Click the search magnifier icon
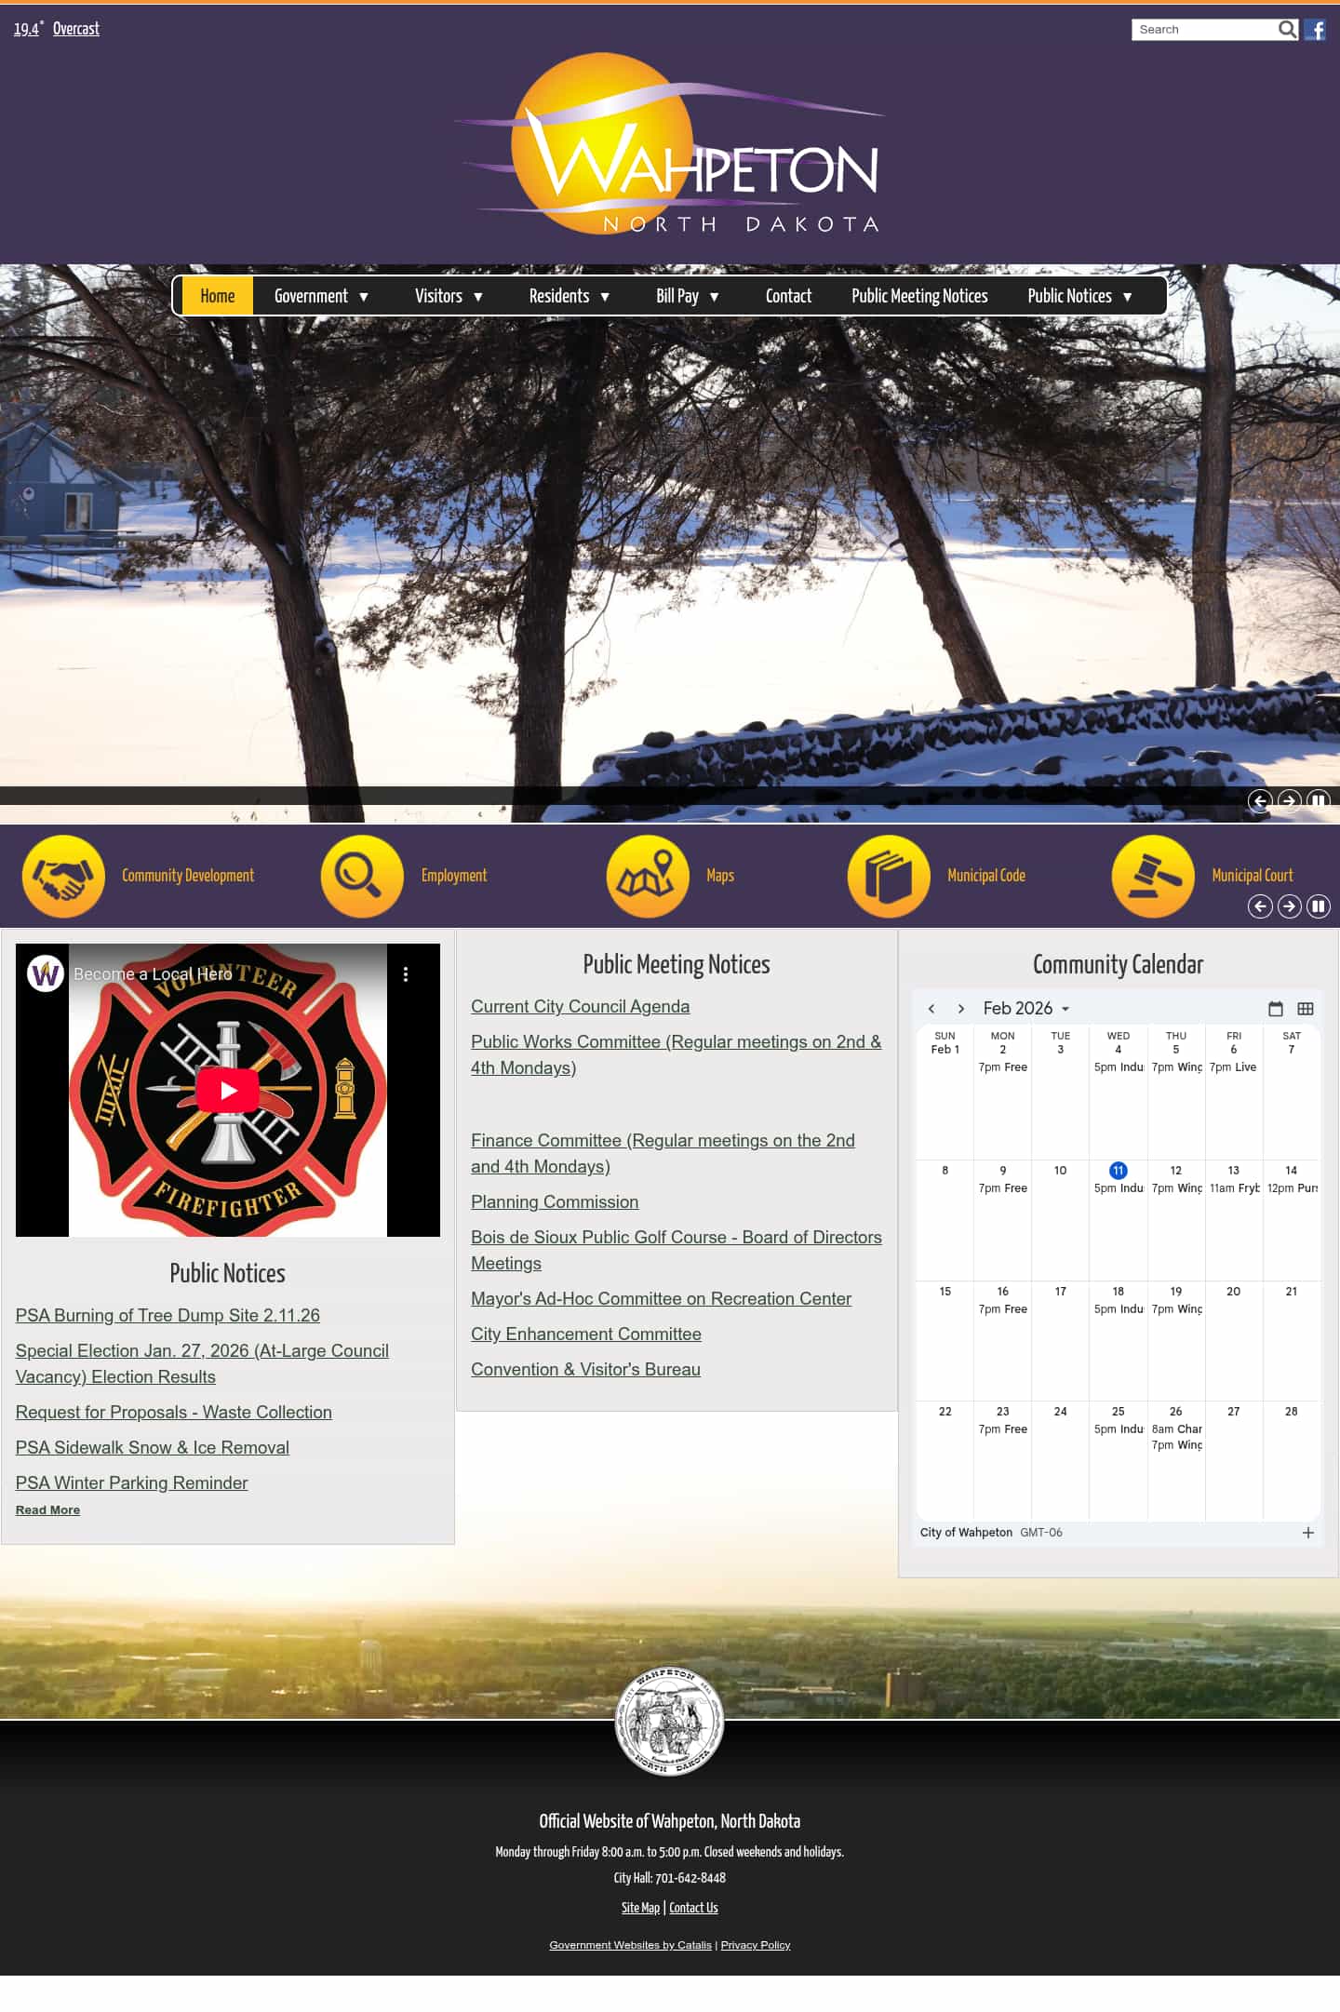This screenshot has height=2012, width=1340. [1287, 30]
